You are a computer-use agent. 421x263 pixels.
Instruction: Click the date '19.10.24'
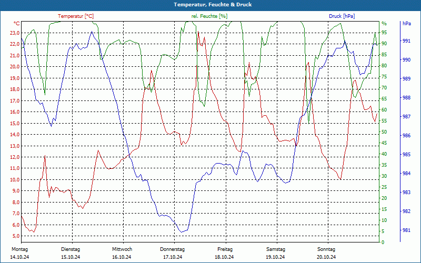[275, 257]
